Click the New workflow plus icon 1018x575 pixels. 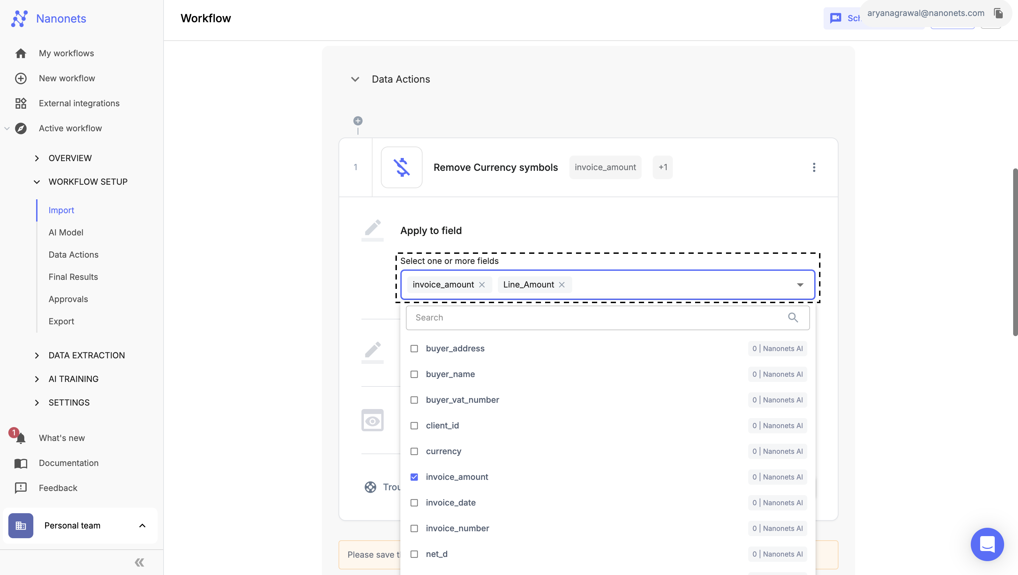[x=20, y=78]
